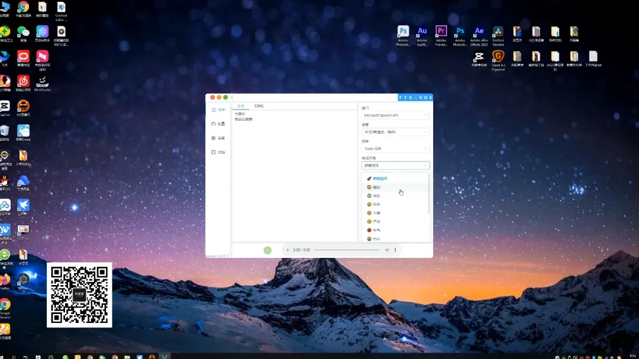Viewport: 639px width, 359px height.
Task: Open the language dropdown showing 中文
Action: (395, 132)
